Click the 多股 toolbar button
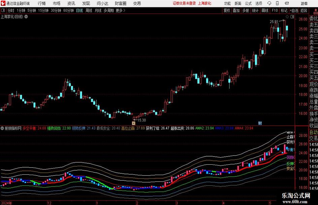The width and height of the screenshot is (318, 205). pyautogui.click(x=246, y=10)
